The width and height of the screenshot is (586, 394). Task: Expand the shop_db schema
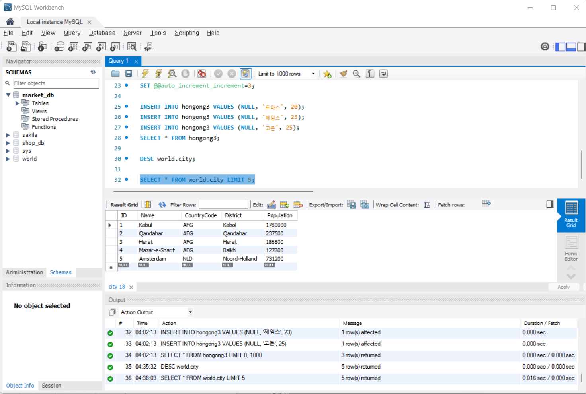(8, 143)
